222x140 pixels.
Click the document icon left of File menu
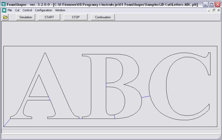(4, 10)
